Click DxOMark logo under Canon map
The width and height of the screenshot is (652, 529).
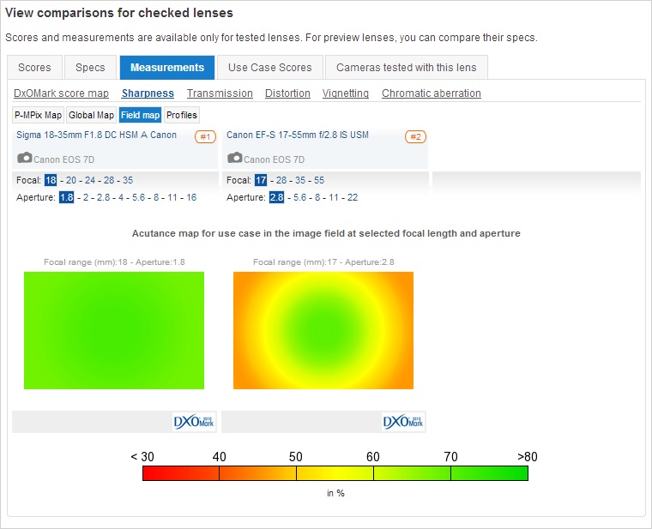point(403,422)
